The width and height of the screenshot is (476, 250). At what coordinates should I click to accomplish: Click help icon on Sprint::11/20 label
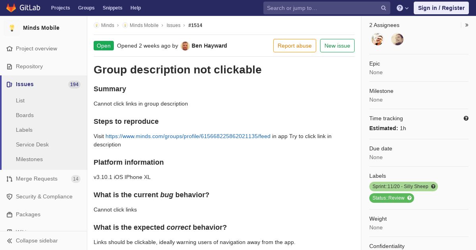(x=433, y=187)
